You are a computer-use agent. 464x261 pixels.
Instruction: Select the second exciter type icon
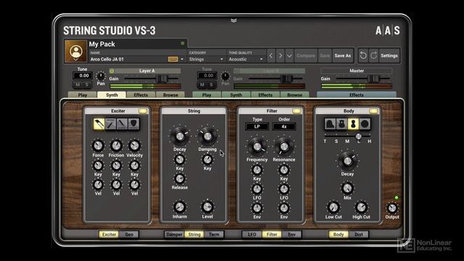[x=110, y=124]
